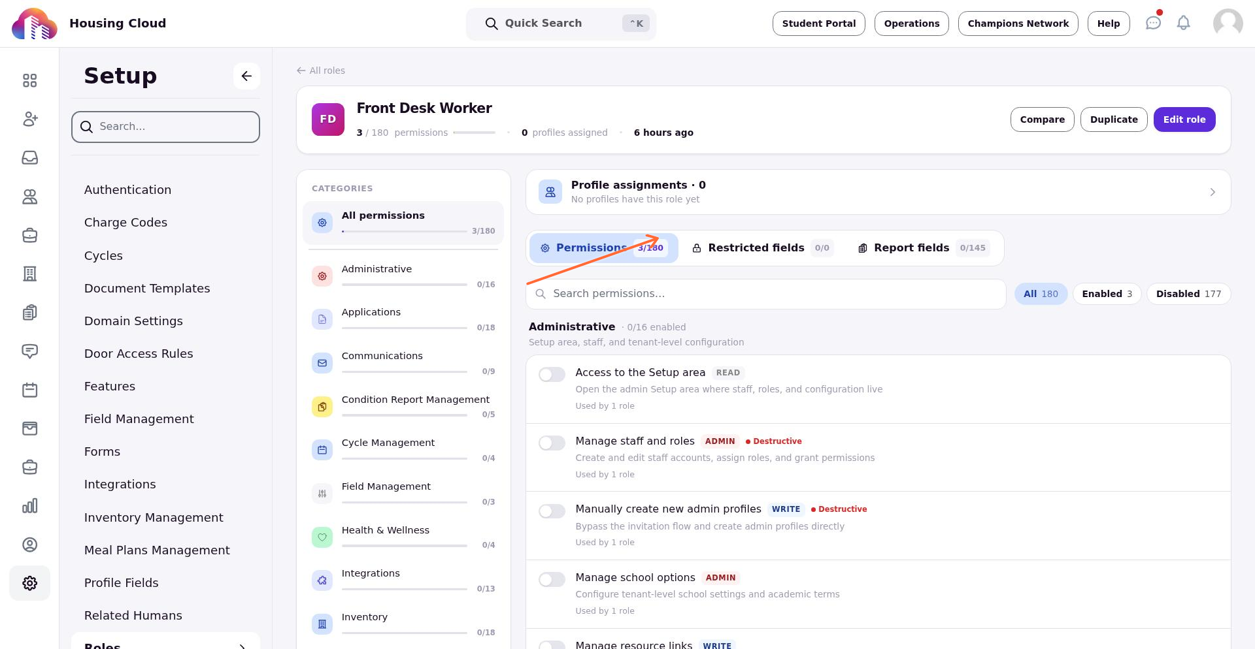The height and width of the screenshot is (649, 1255).
Task: Show All 180 permissions filter
Action: (x=1041, y=294)
